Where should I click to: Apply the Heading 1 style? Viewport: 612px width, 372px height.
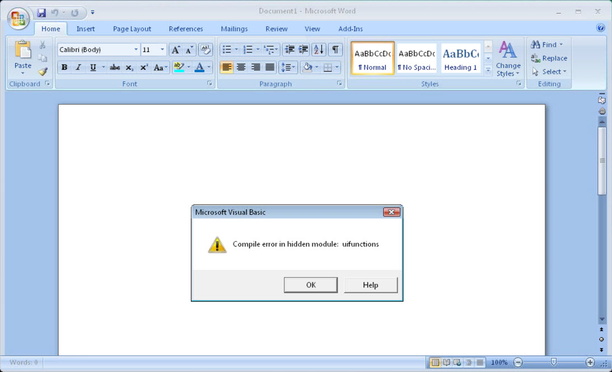click(461, 58)
